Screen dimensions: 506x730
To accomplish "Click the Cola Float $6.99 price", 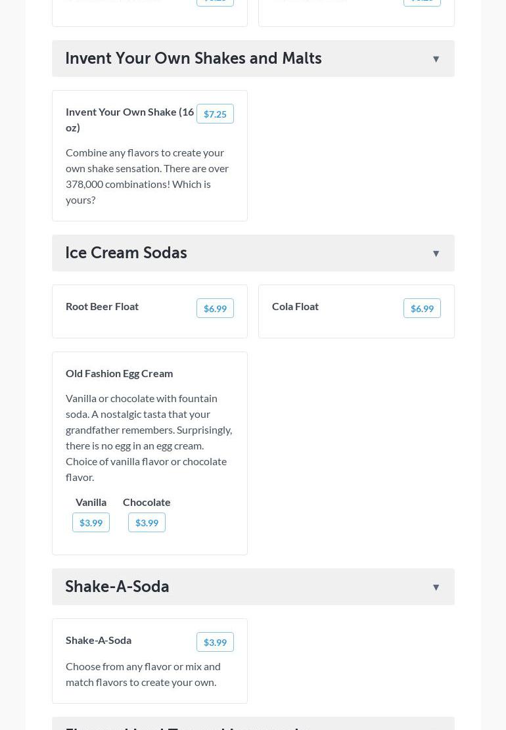I will tap(422, 308).
